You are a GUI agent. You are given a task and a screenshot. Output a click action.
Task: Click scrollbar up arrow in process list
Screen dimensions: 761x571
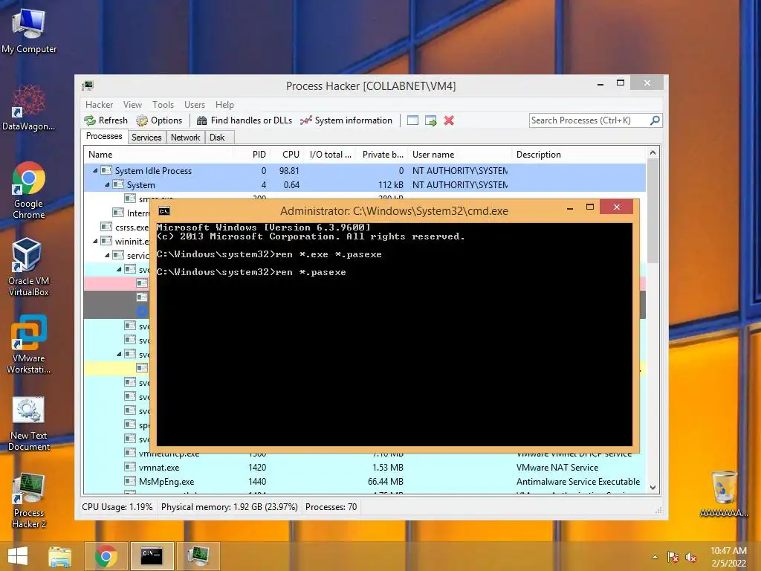coord(652,152)
